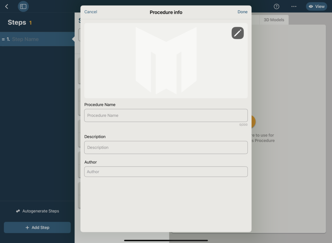This screenshot has height=243, width=332.
Task: Edit cover image with pencil icon
Action: tap(238, 33)
